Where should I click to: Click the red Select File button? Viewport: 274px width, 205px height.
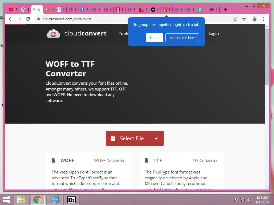point(135,138)
